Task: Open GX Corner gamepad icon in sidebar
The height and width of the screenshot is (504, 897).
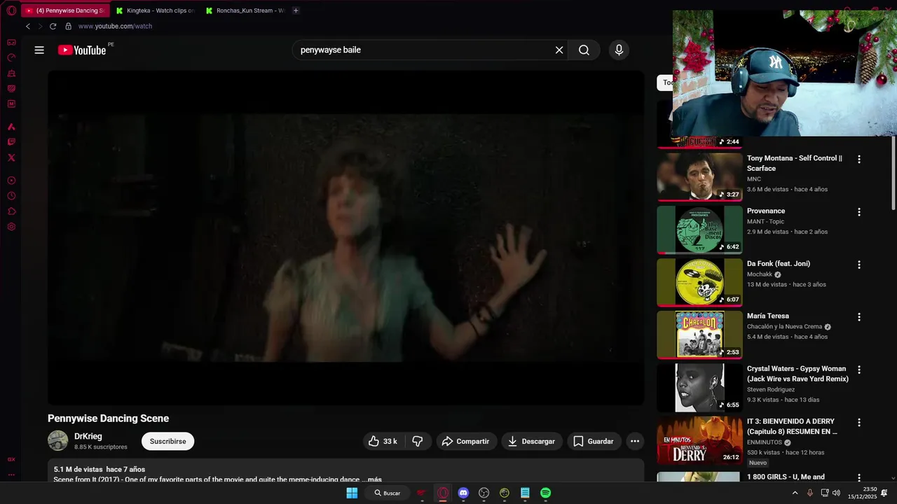Action: 11,42
